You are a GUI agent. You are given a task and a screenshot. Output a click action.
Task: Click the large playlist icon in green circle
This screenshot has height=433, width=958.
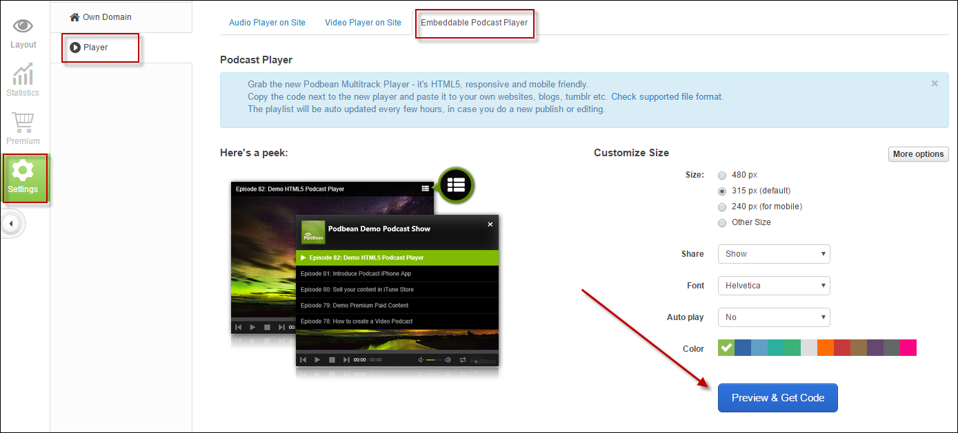pyautogui.click(x=456, y=184)
